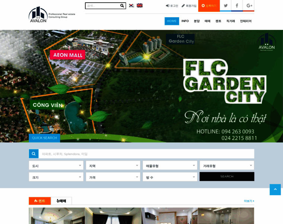
Task: Open the 인테리어 menu item
Action: click(x=246, y=21)
